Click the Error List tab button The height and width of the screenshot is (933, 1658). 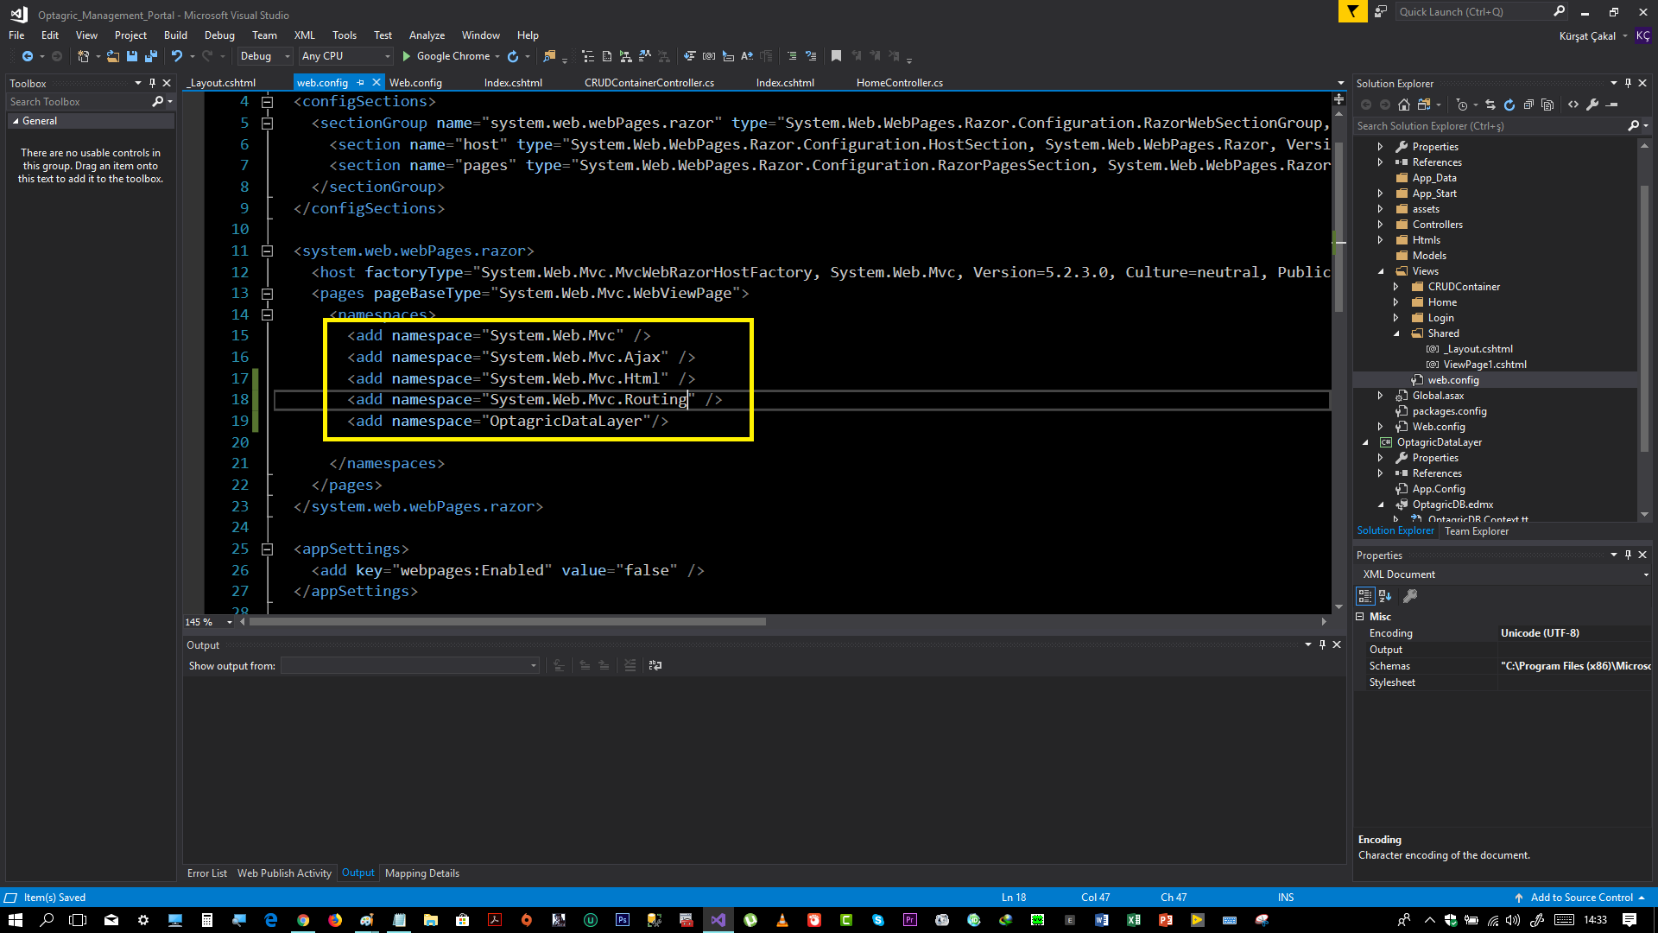point(208,873)
